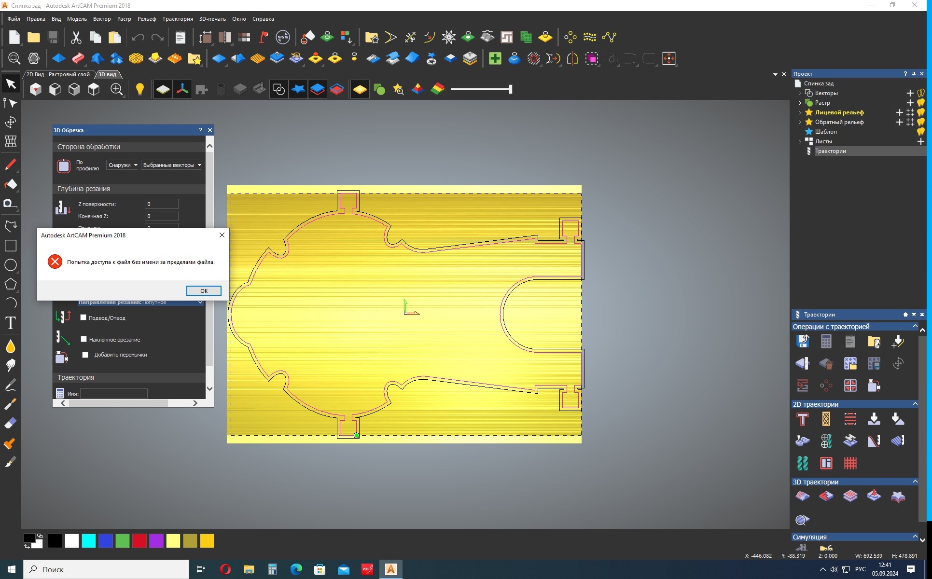Viewport: 932px width, 579px height.
Task: Open the 3D-печать menu
Action: tap(212, 19)
